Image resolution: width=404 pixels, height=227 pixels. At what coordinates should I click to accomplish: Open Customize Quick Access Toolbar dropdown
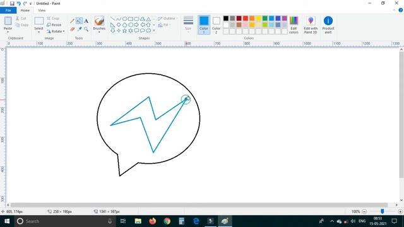[30, 4]
